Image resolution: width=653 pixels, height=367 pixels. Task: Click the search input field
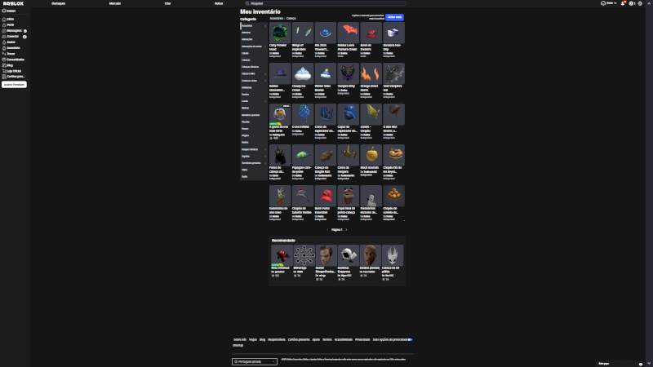[325, 3]
